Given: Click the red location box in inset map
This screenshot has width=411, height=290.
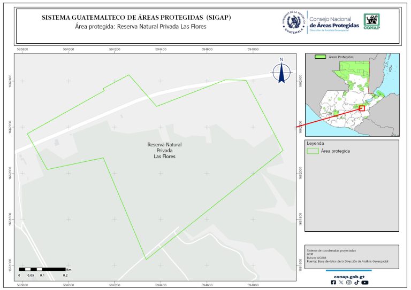Looking at the screenshot, I should [362, 108].
